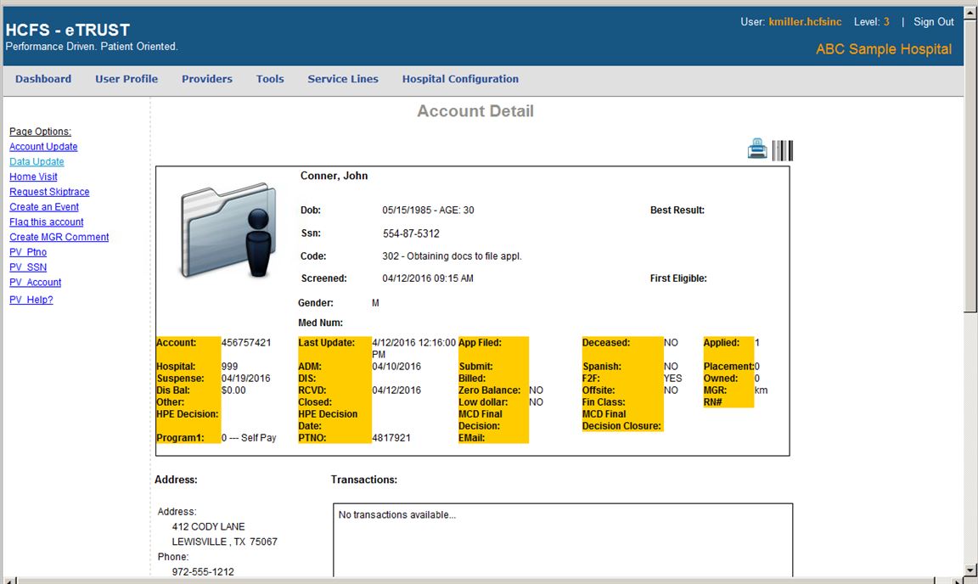Open the Tools menu
The width and height of the screenshot is (978, 584).
point(270,79)
